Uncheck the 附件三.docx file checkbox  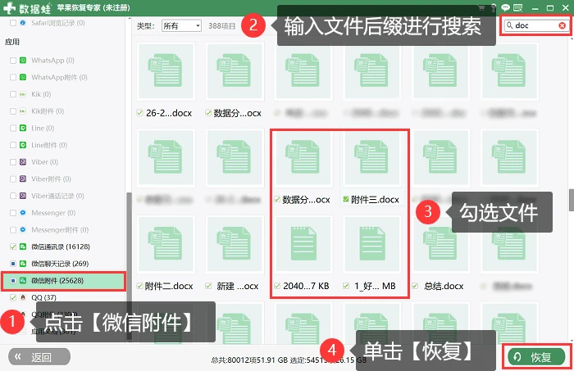click(x=345, y=199)
